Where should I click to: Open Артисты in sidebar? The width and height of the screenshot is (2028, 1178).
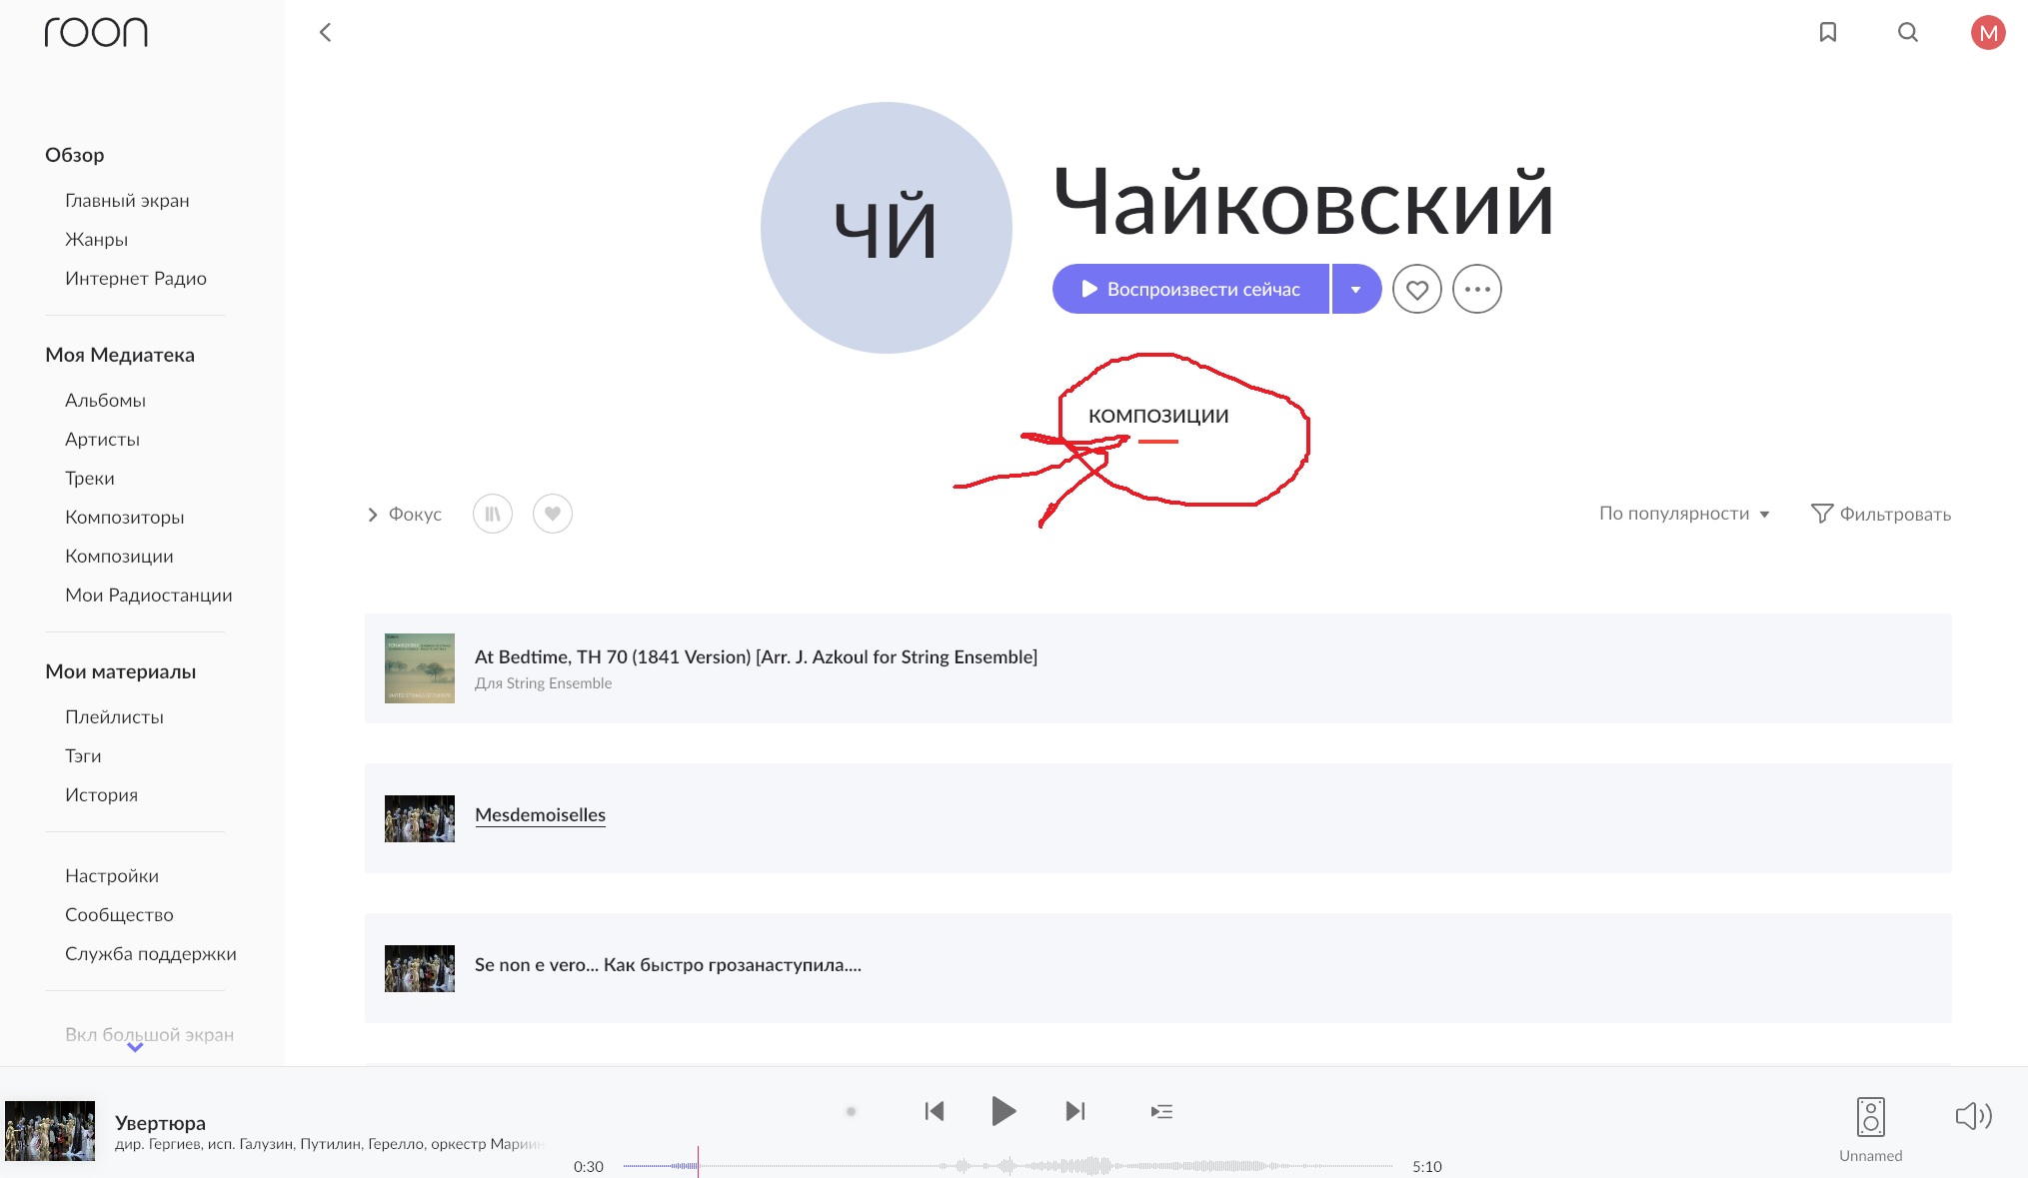(x=102, y=439)
